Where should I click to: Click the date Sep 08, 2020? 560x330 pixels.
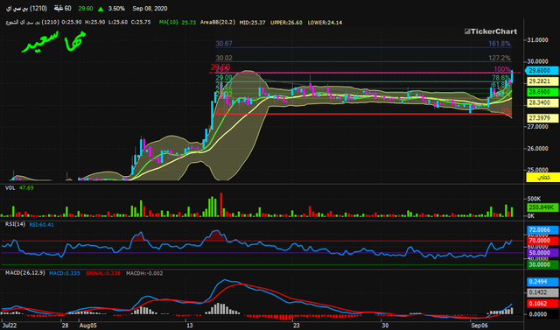[x=150, y=8]
